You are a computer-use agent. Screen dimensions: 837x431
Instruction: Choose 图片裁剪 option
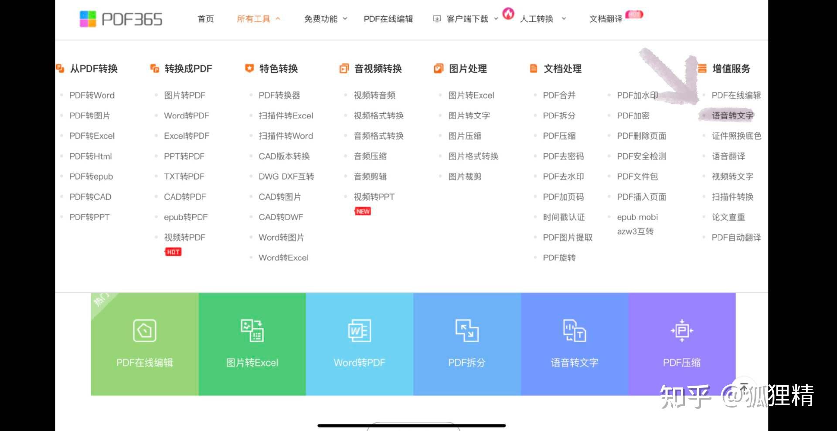pos(465,176)
